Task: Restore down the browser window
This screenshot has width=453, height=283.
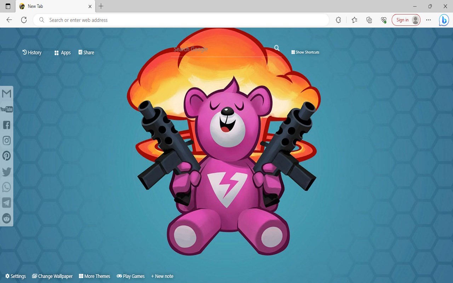Action: [x=430, y=6]
